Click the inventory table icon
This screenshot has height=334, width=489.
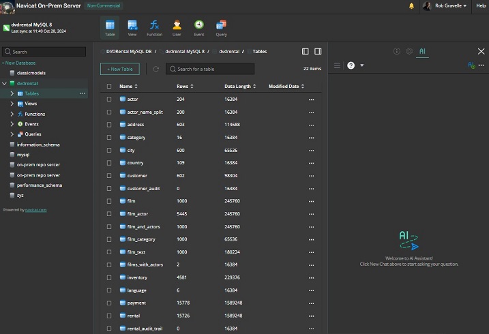123,277
